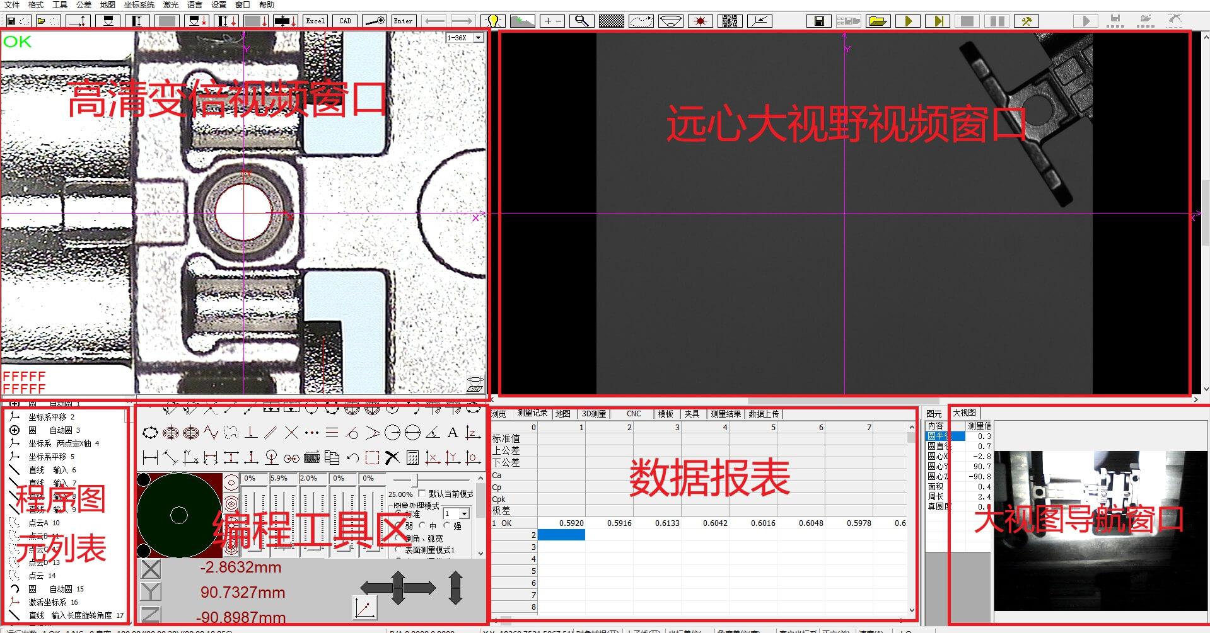Click the QR code scan icon
The width and height of the screenshot is (1210, 633).
coord(730,21)
